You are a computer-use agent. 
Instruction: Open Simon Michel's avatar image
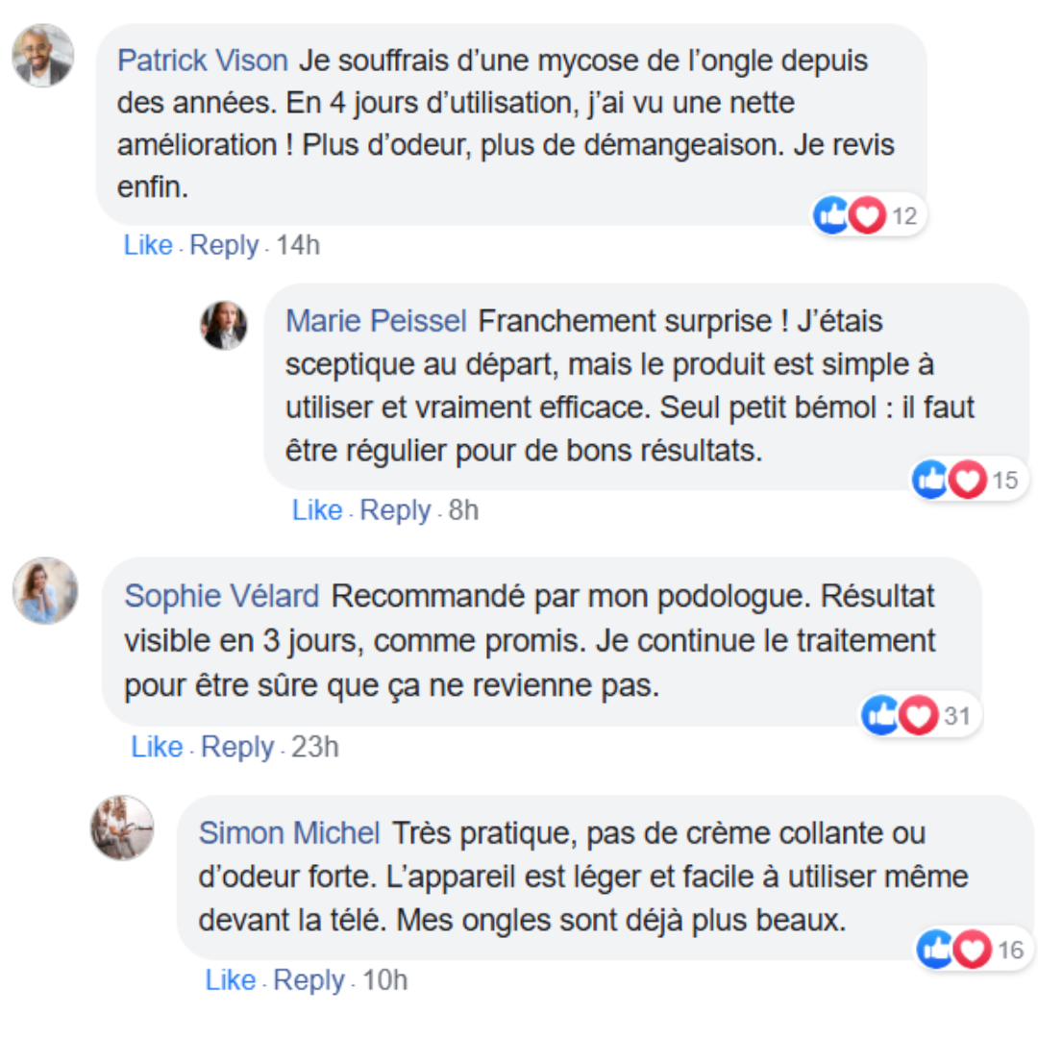(x=122, y=827)
